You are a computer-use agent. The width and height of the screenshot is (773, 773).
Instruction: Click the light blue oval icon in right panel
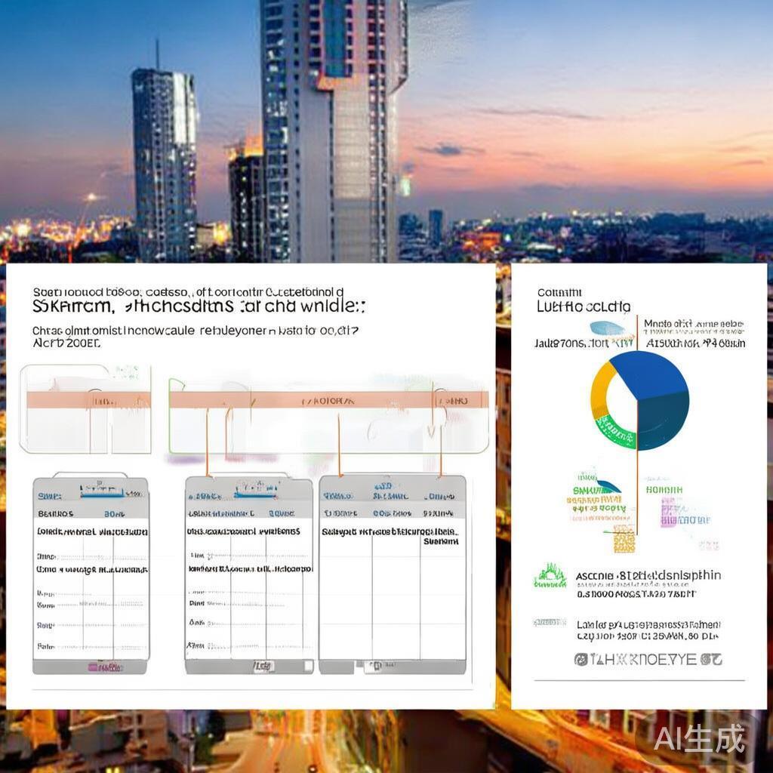pyautogui.click(x=607, y=328)
